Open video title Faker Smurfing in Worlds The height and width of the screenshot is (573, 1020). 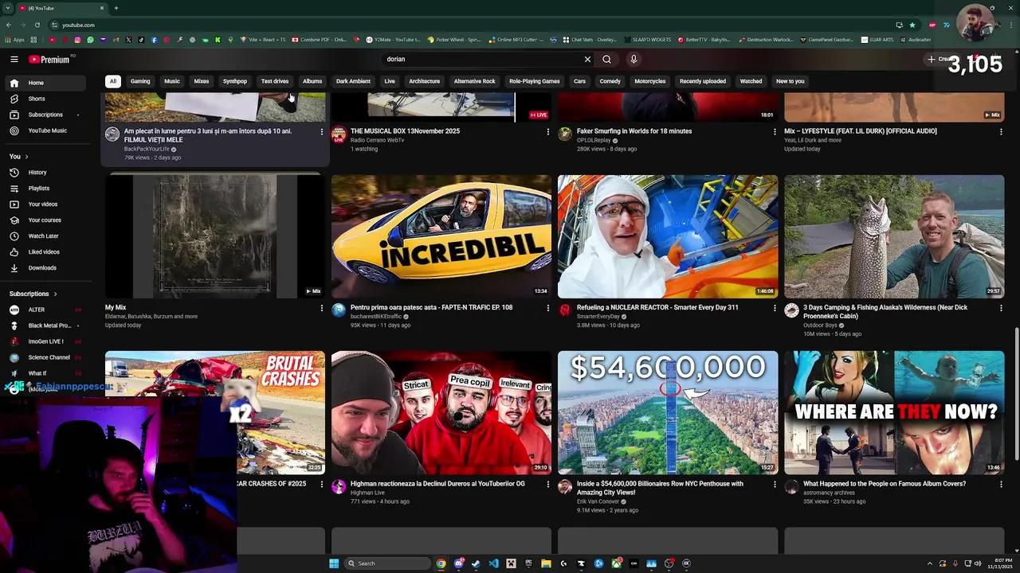(634, 131)
